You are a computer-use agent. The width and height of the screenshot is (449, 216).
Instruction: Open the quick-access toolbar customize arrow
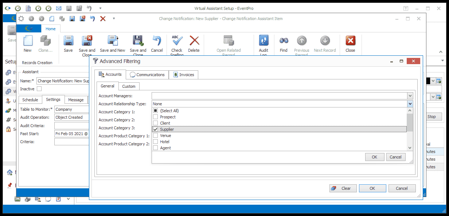[x=114, y=19]
